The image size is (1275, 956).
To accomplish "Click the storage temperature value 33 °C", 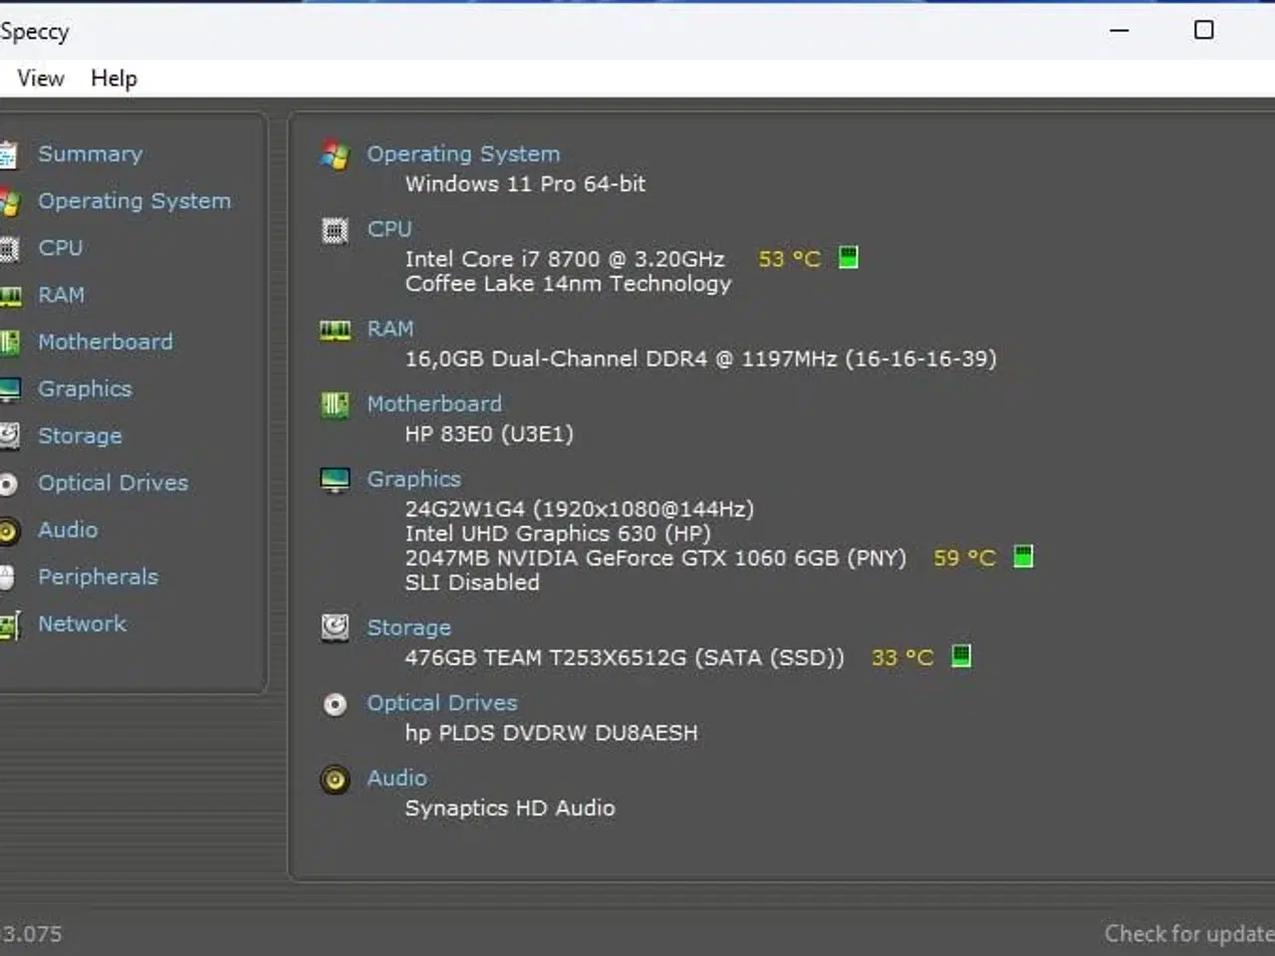I will (x=902, y=657).
